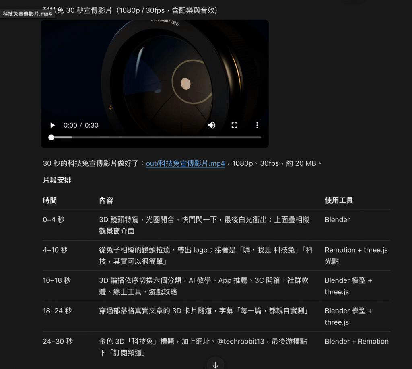The image size is (412, 369).
Task: Mute the video with the speaker icon
Action: 212,125
